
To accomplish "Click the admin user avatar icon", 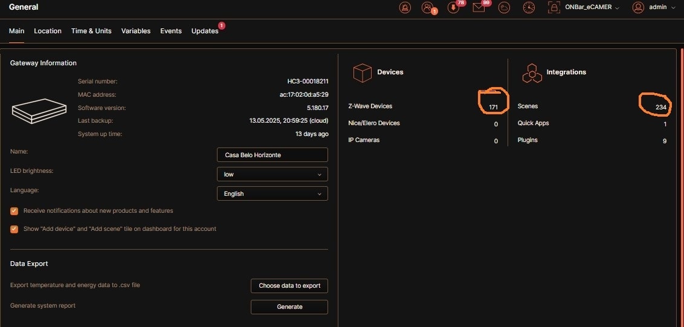I will tap(638, 7).
